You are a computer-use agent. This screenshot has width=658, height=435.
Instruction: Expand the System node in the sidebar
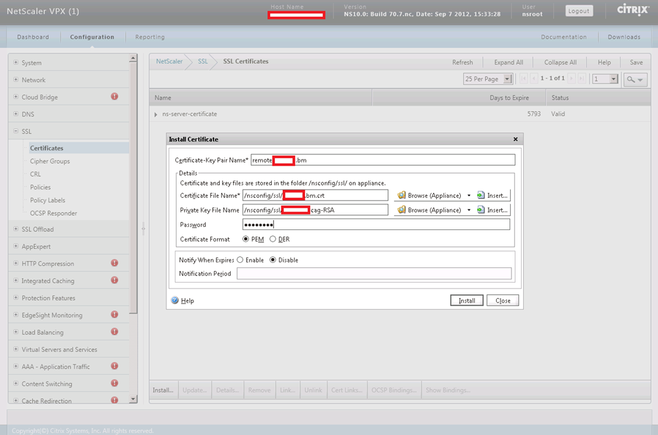click(x=16, y=62)
